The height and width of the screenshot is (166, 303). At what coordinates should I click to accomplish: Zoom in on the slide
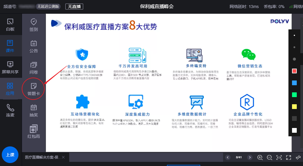260,157
